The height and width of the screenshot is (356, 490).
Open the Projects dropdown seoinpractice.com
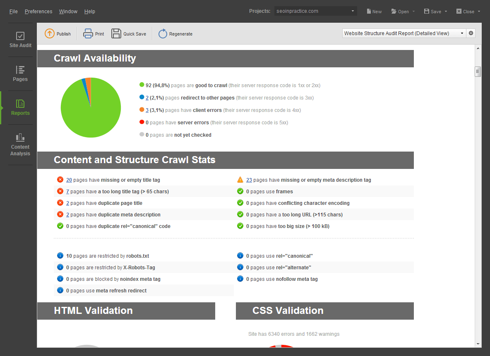click(x=315, y=11)
